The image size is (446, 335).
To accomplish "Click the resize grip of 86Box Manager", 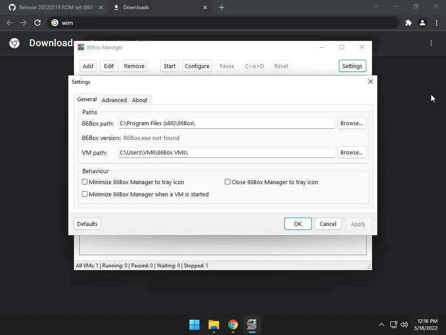I will click(x=368, y=267).
